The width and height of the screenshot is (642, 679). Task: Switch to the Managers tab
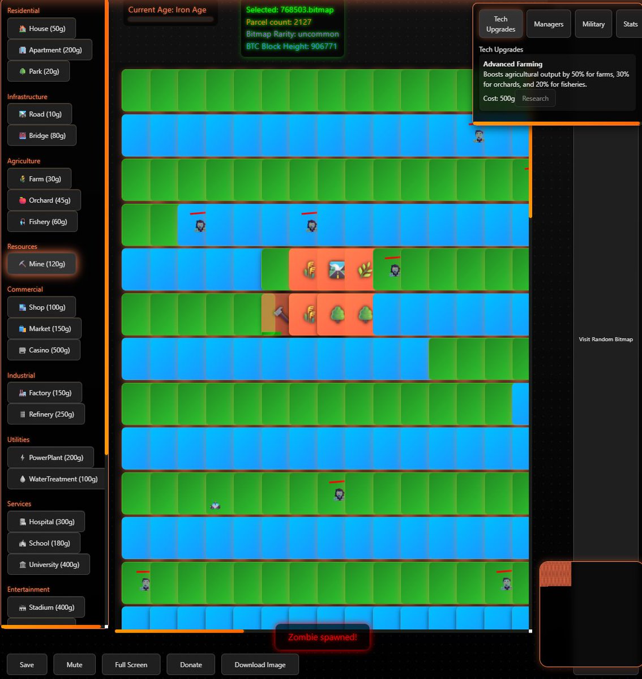click(x=549, y=24)
